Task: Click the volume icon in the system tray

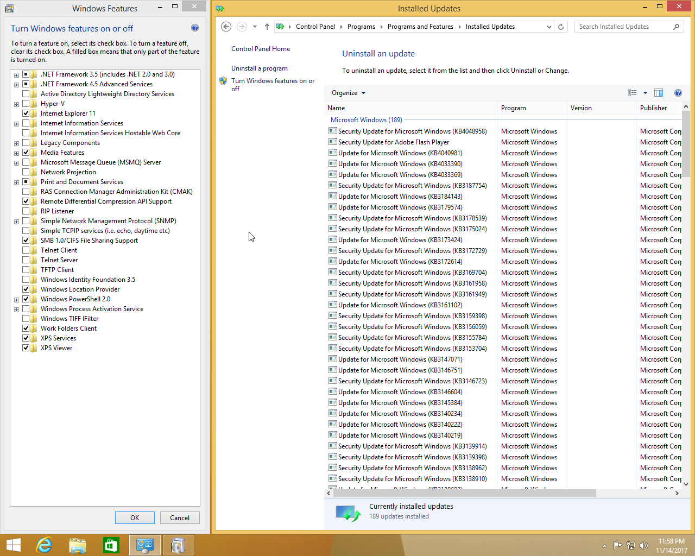Action: tap(644, 546)
